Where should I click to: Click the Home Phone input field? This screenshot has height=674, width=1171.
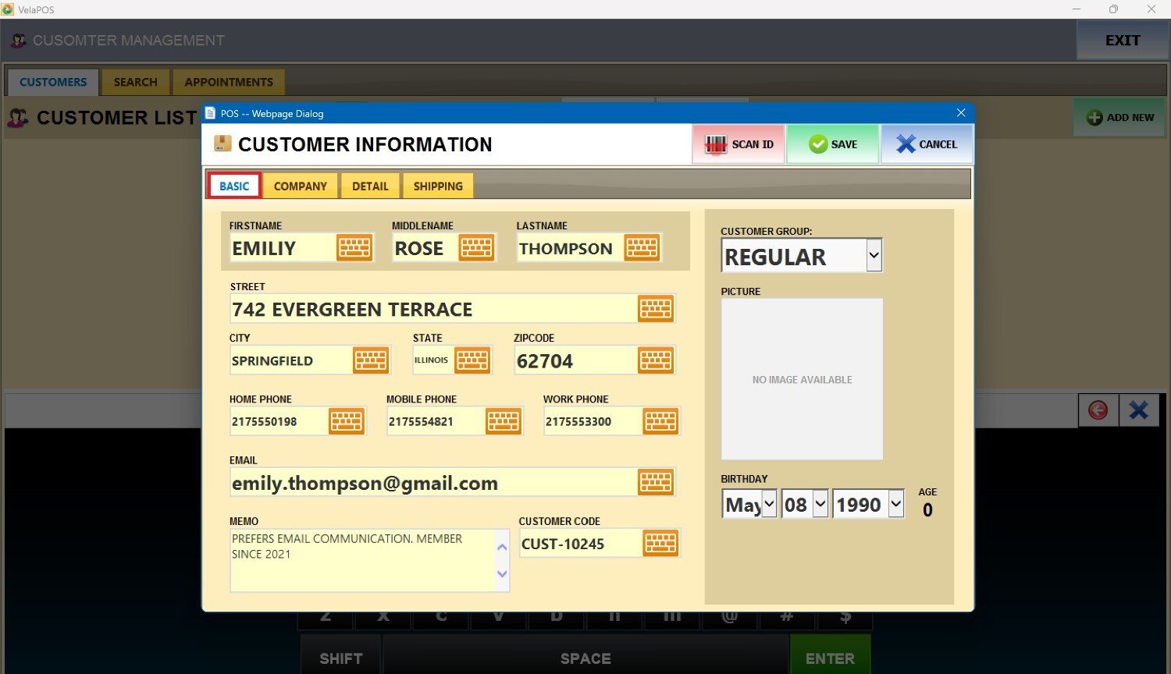pyautogui.click(x=277, y=421)
